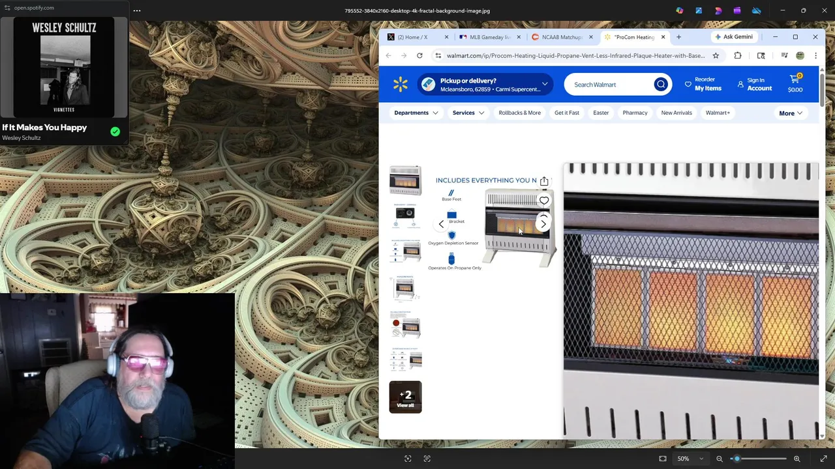Viewport: 835px width, 469px height.
Task: Click the Walmart spark logo
Action: tap(401, 84)
